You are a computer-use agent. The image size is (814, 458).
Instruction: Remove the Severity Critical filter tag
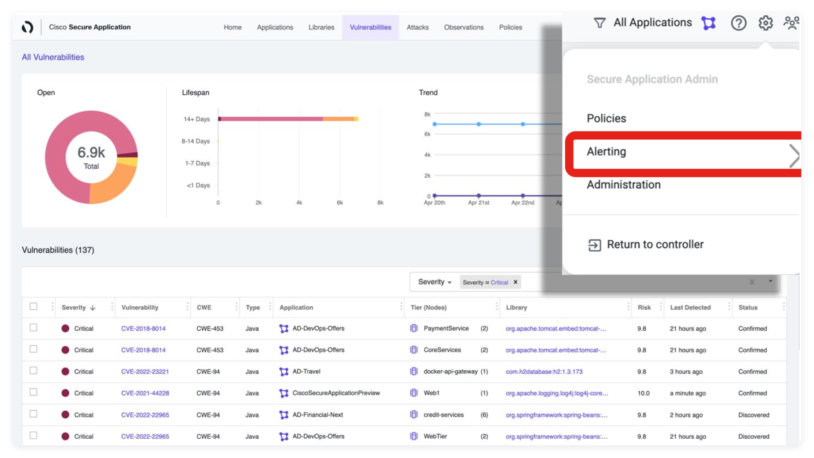[x=515, y=282]
